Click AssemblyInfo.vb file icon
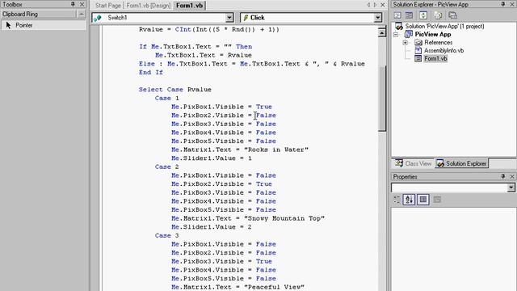This screenshot has height=291, width=517. [x=418, y=50]
